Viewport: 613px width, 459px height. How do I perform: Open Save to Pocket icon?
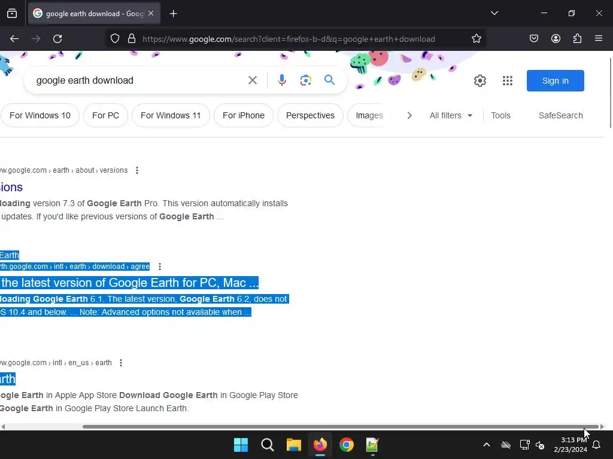point(534,39)
